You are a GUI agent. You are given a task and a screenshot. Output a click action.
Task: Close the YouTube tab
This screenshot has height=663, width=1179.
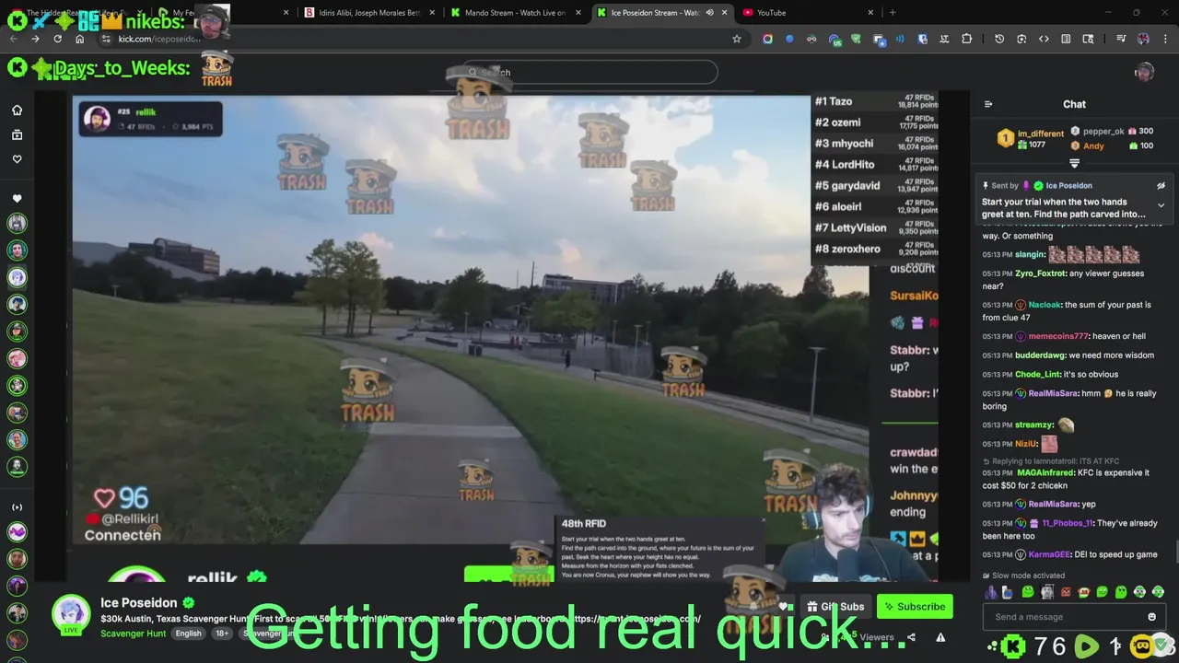click(x=870, y=13)
